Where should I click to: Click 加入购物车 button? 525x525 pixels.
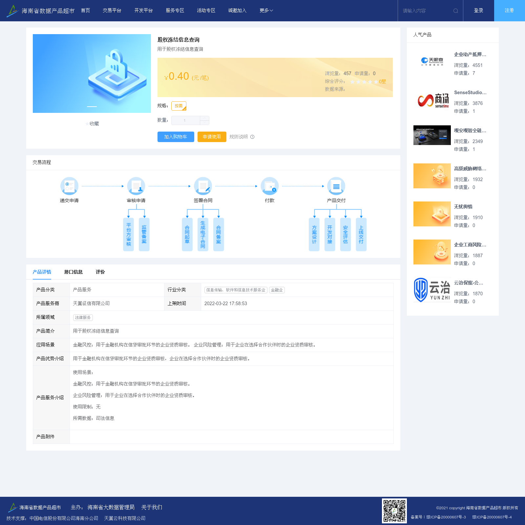[176, 137]
